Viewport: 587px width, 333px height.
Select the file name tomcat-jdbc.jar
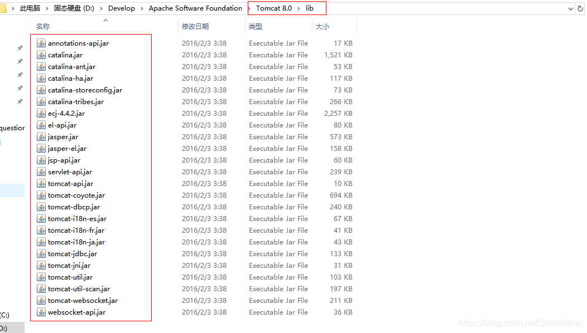coord(73,254)
